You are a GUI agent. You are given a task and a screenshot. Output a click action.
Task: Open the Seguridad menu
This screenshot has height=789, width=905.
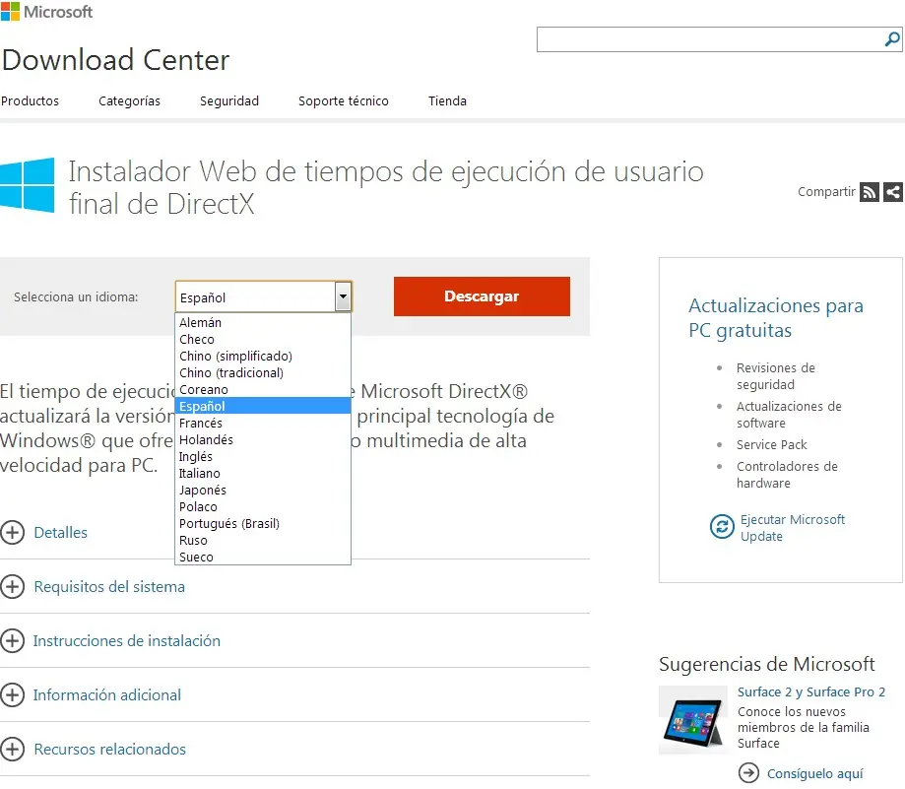tap(229, 101)
